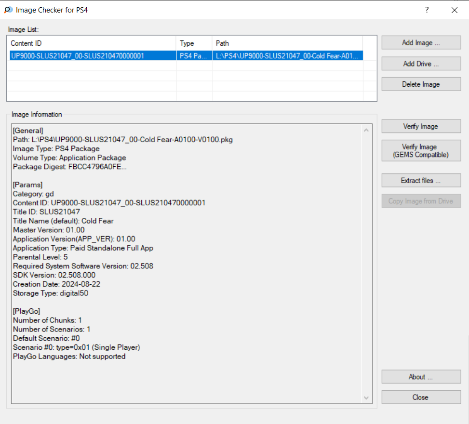Viewport: 469px width, 424px height.
Task: Close the dialog with the Close button
Action: [421, 397]
